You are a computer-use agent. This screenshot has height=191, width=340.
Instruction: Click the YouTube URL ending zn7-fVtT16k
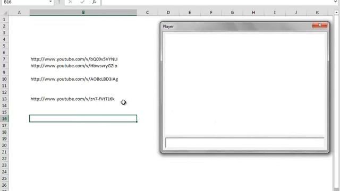point(72,99)
